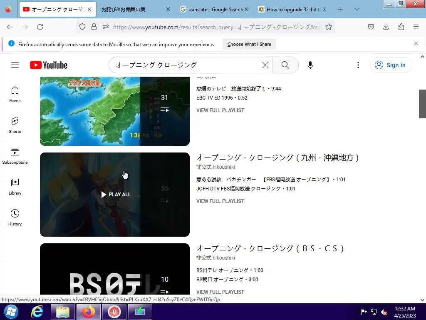
Task: Open the YouTube settings three-dot menu
Action: (358, 65)
